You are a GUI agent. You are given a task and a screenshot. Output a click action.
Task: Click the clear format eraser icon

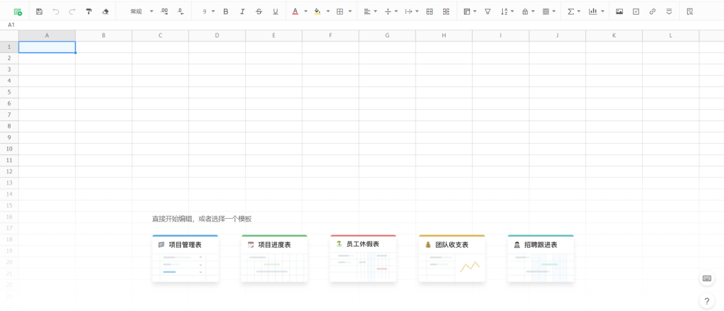[x=105, y=11]
